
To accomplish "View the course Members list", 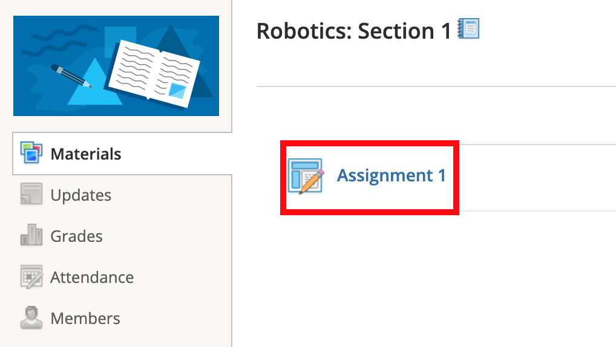I will coord(85,319).
